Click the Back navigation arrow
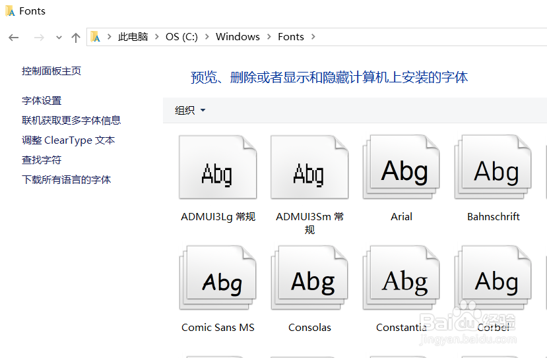The width and height of the screenshot is (547, 358). pos(14,38)
